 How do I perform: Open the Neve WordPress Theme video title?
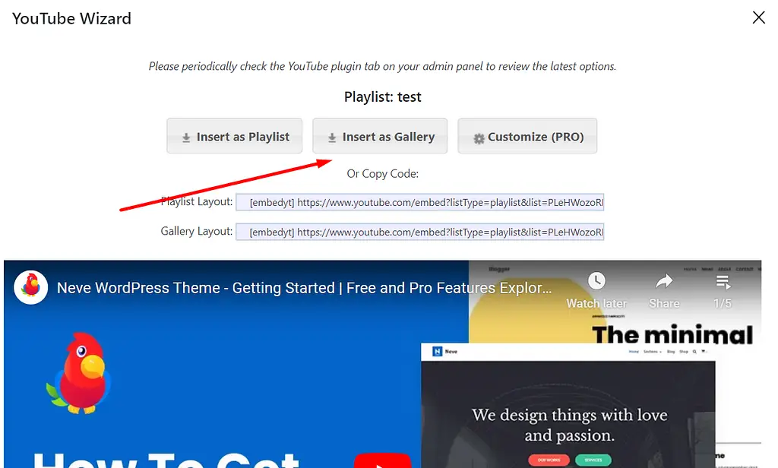click(304, 288)
